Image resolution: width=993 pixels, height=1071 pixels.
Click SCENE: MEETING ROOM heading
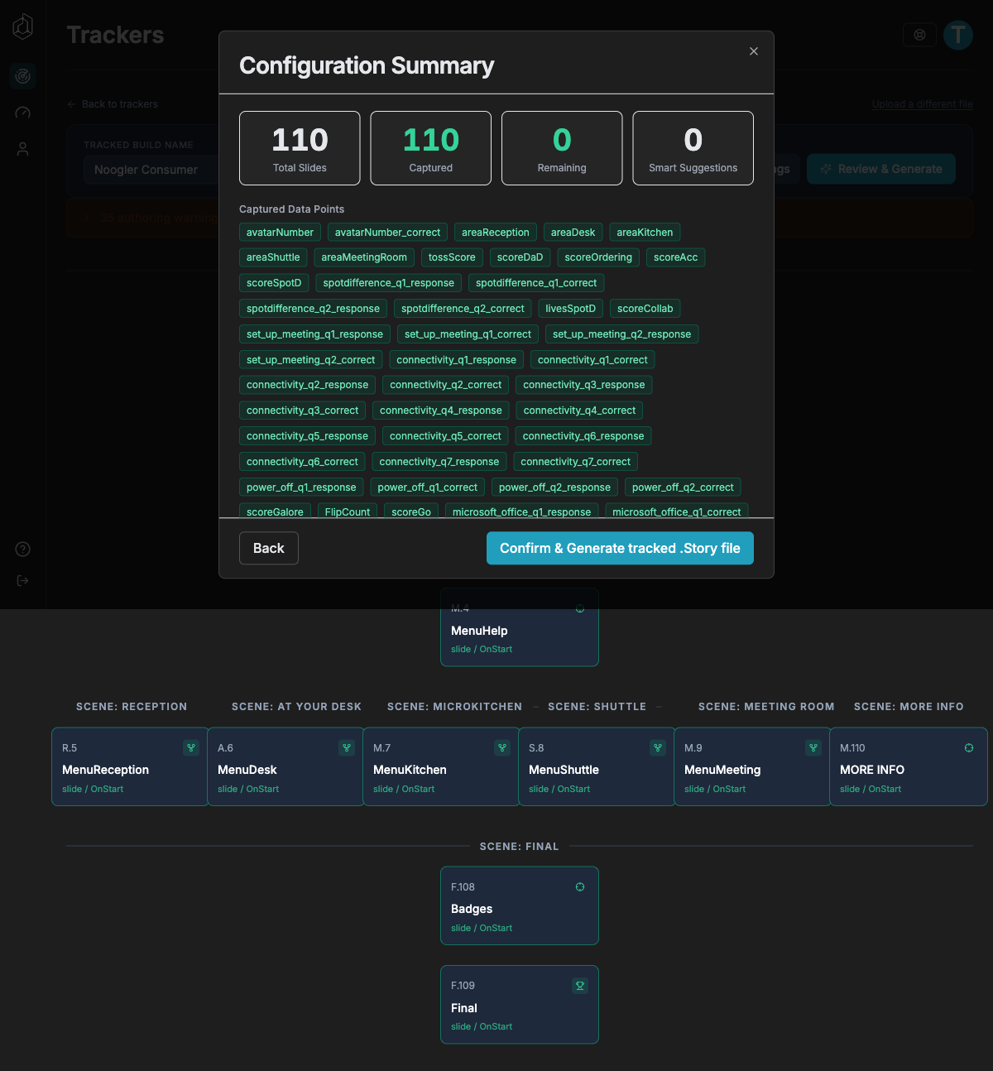[x=766, y=707]
